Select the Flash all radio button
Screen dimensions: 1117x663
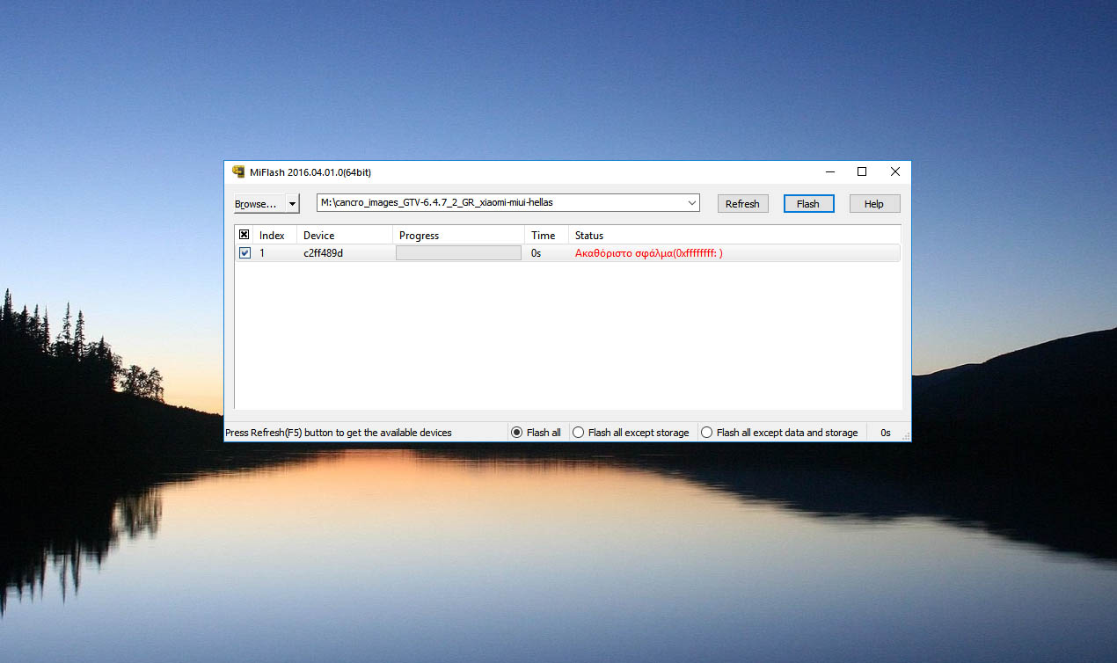(x=536, y=432)
